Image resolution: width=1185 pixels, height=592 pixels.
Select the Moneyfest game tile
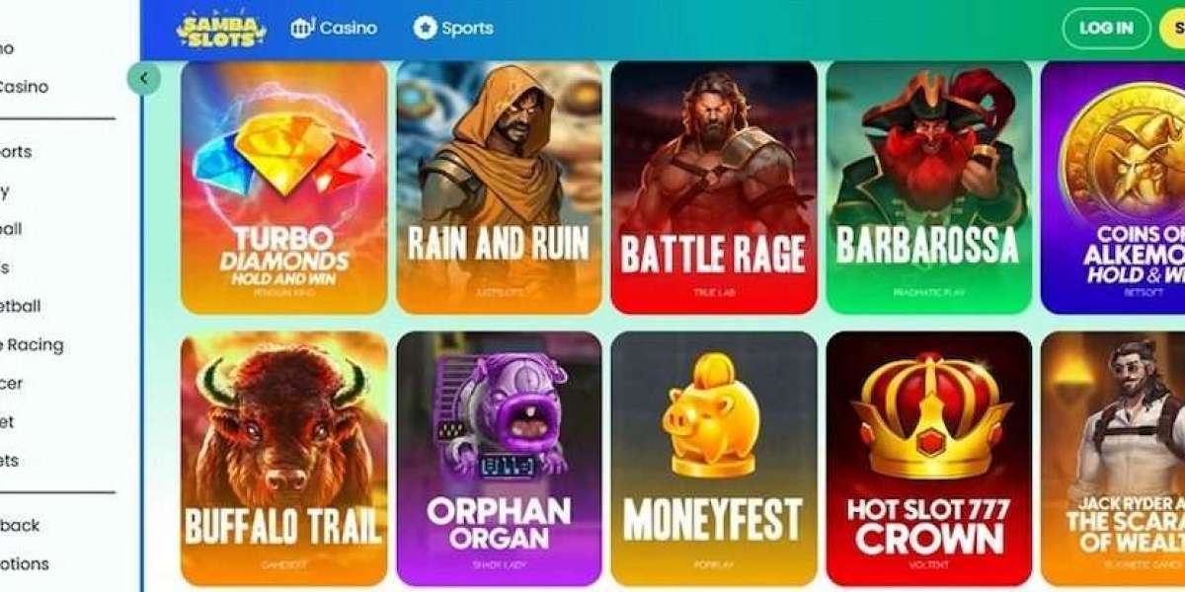[714, 459]
